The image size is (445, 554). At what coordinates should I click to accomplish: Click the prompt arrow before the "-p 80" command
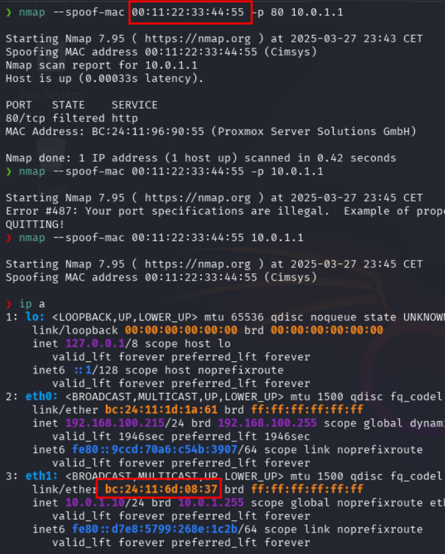point(9,13)
